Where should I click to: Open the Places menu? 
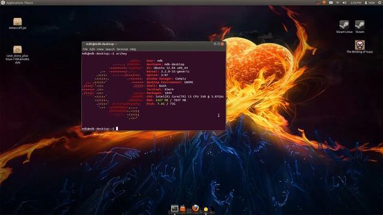[x=29, y=2]
